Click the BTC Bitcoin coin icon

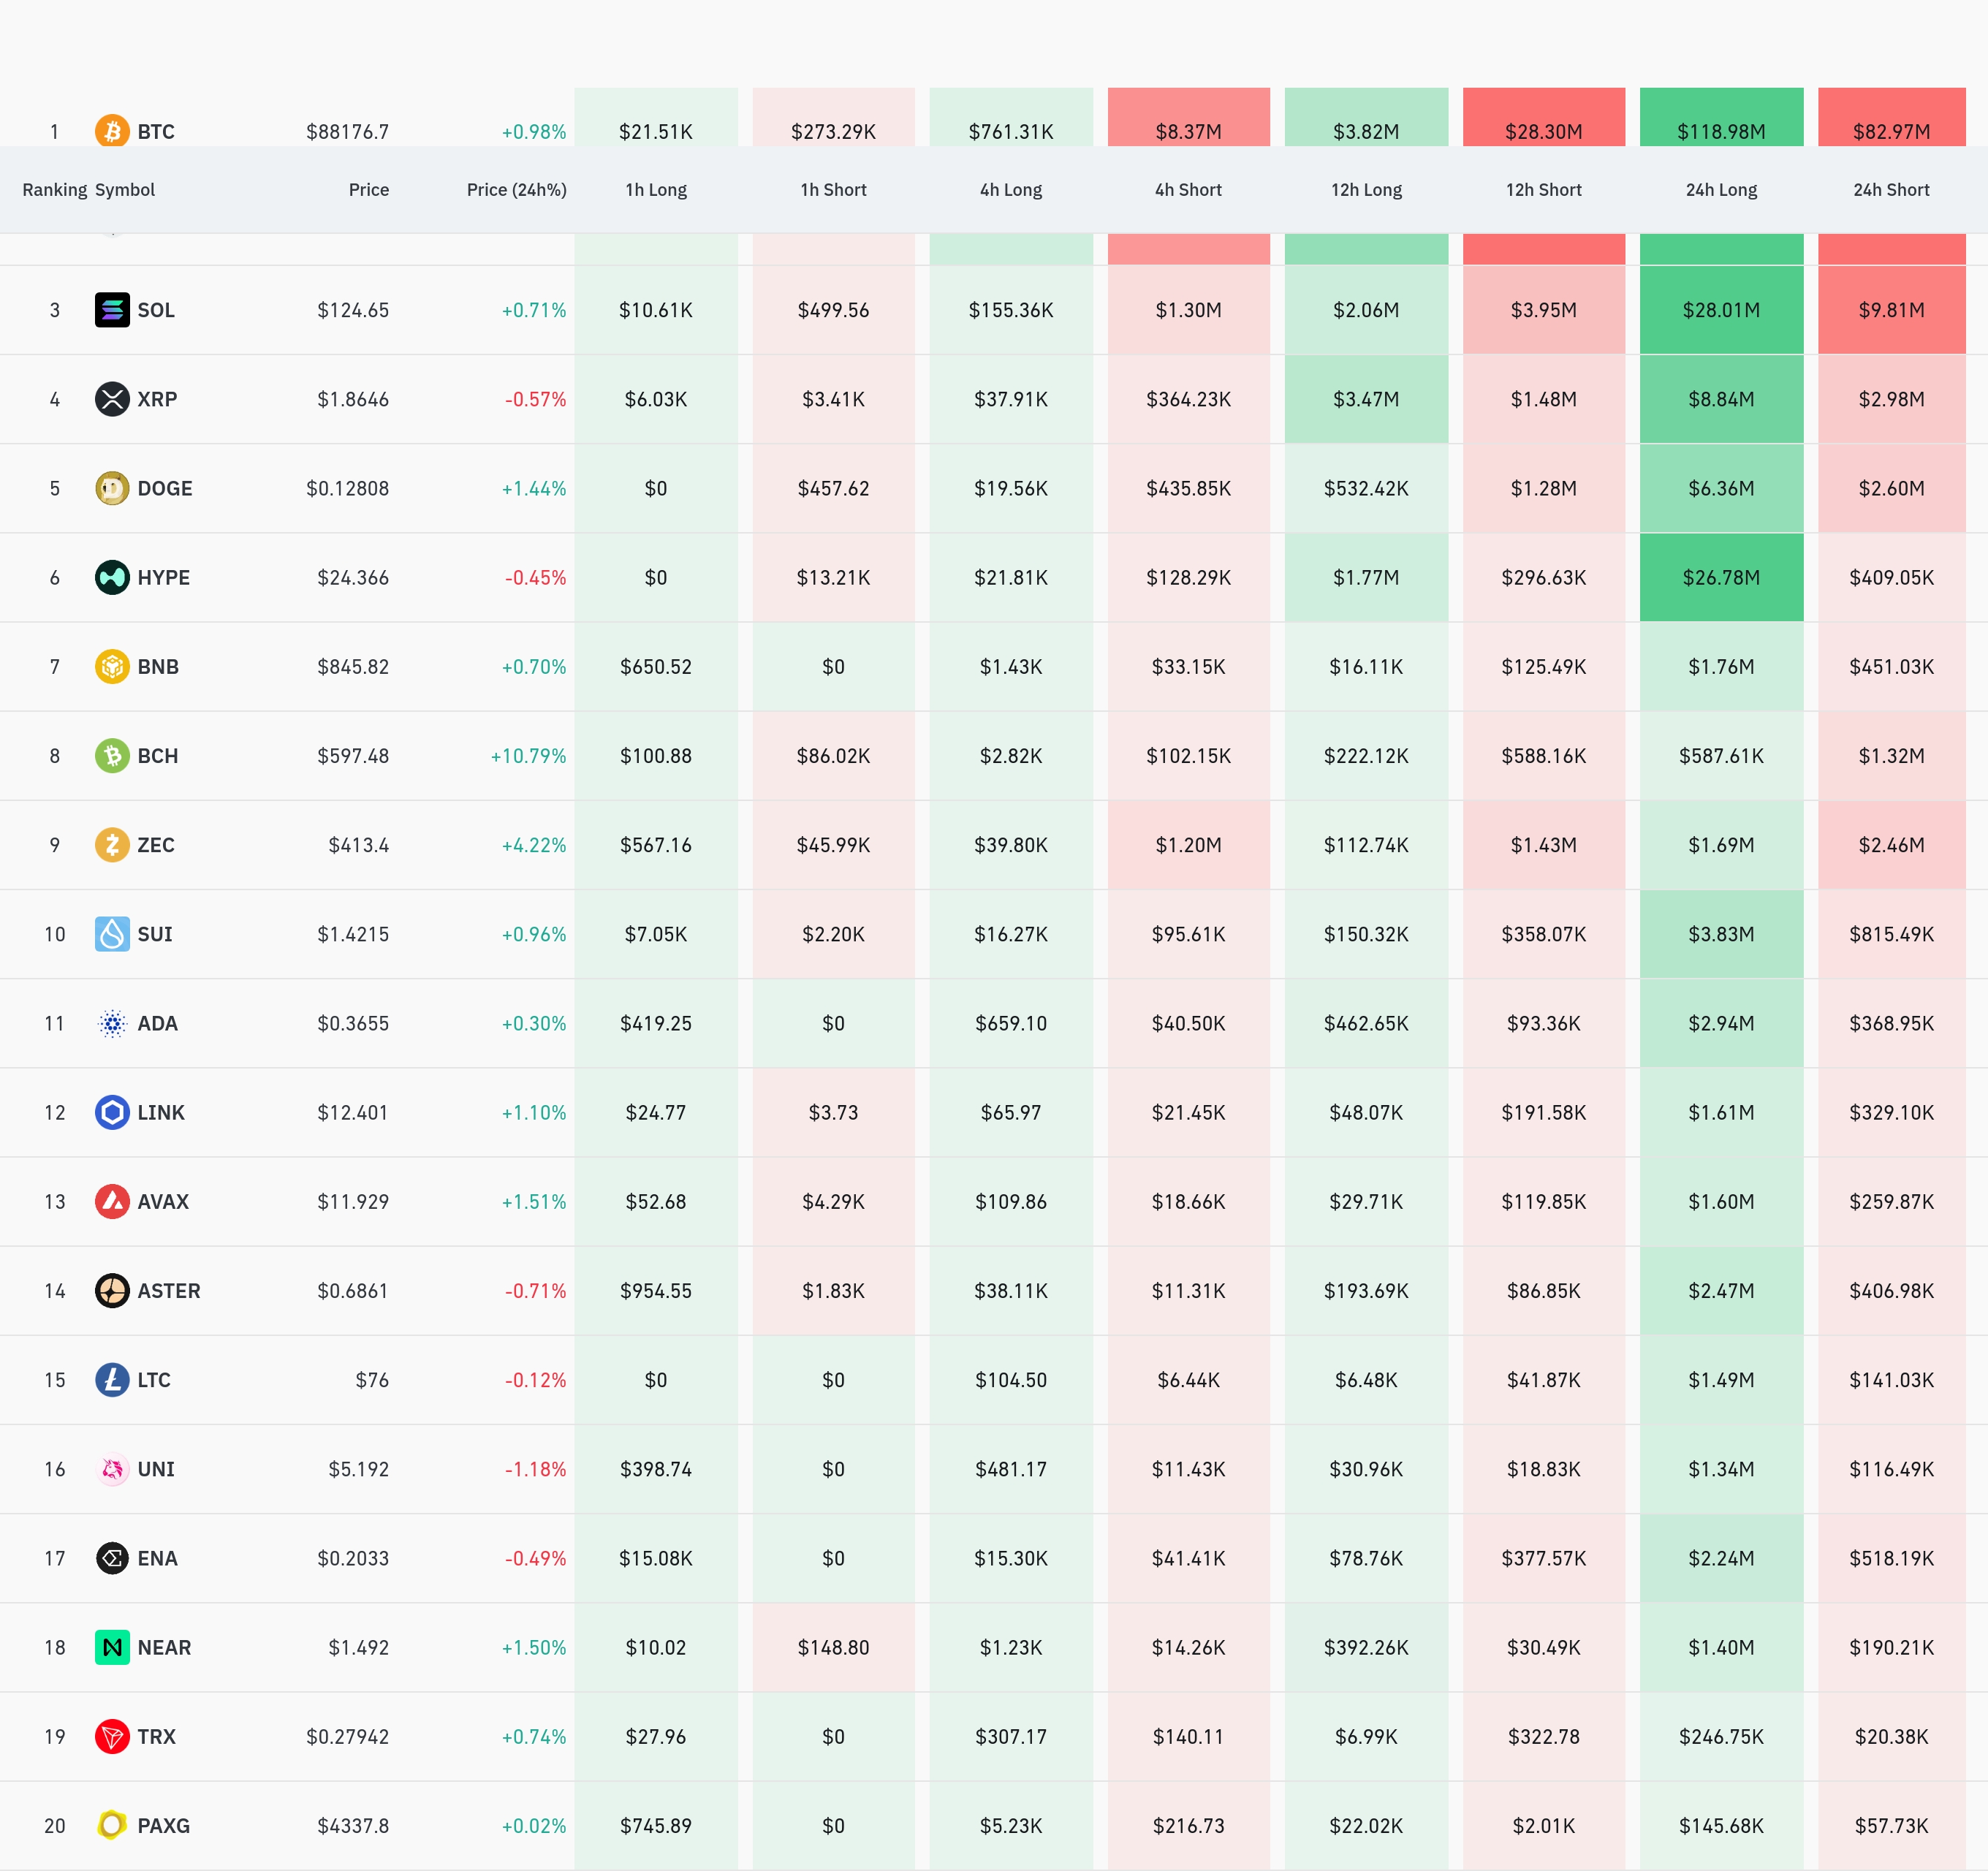112,130
